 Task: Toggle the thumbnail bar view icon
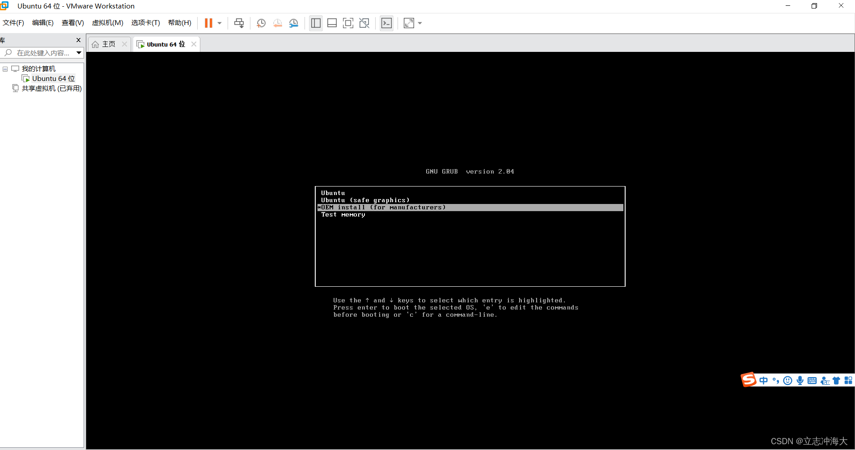coord(332,23)
